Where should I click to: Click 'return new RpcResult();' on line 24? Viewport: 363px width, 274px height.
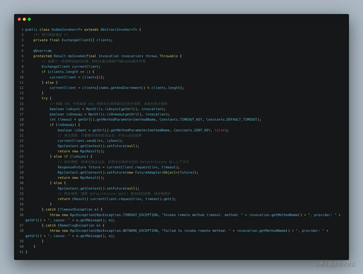(x=81, y=151)
